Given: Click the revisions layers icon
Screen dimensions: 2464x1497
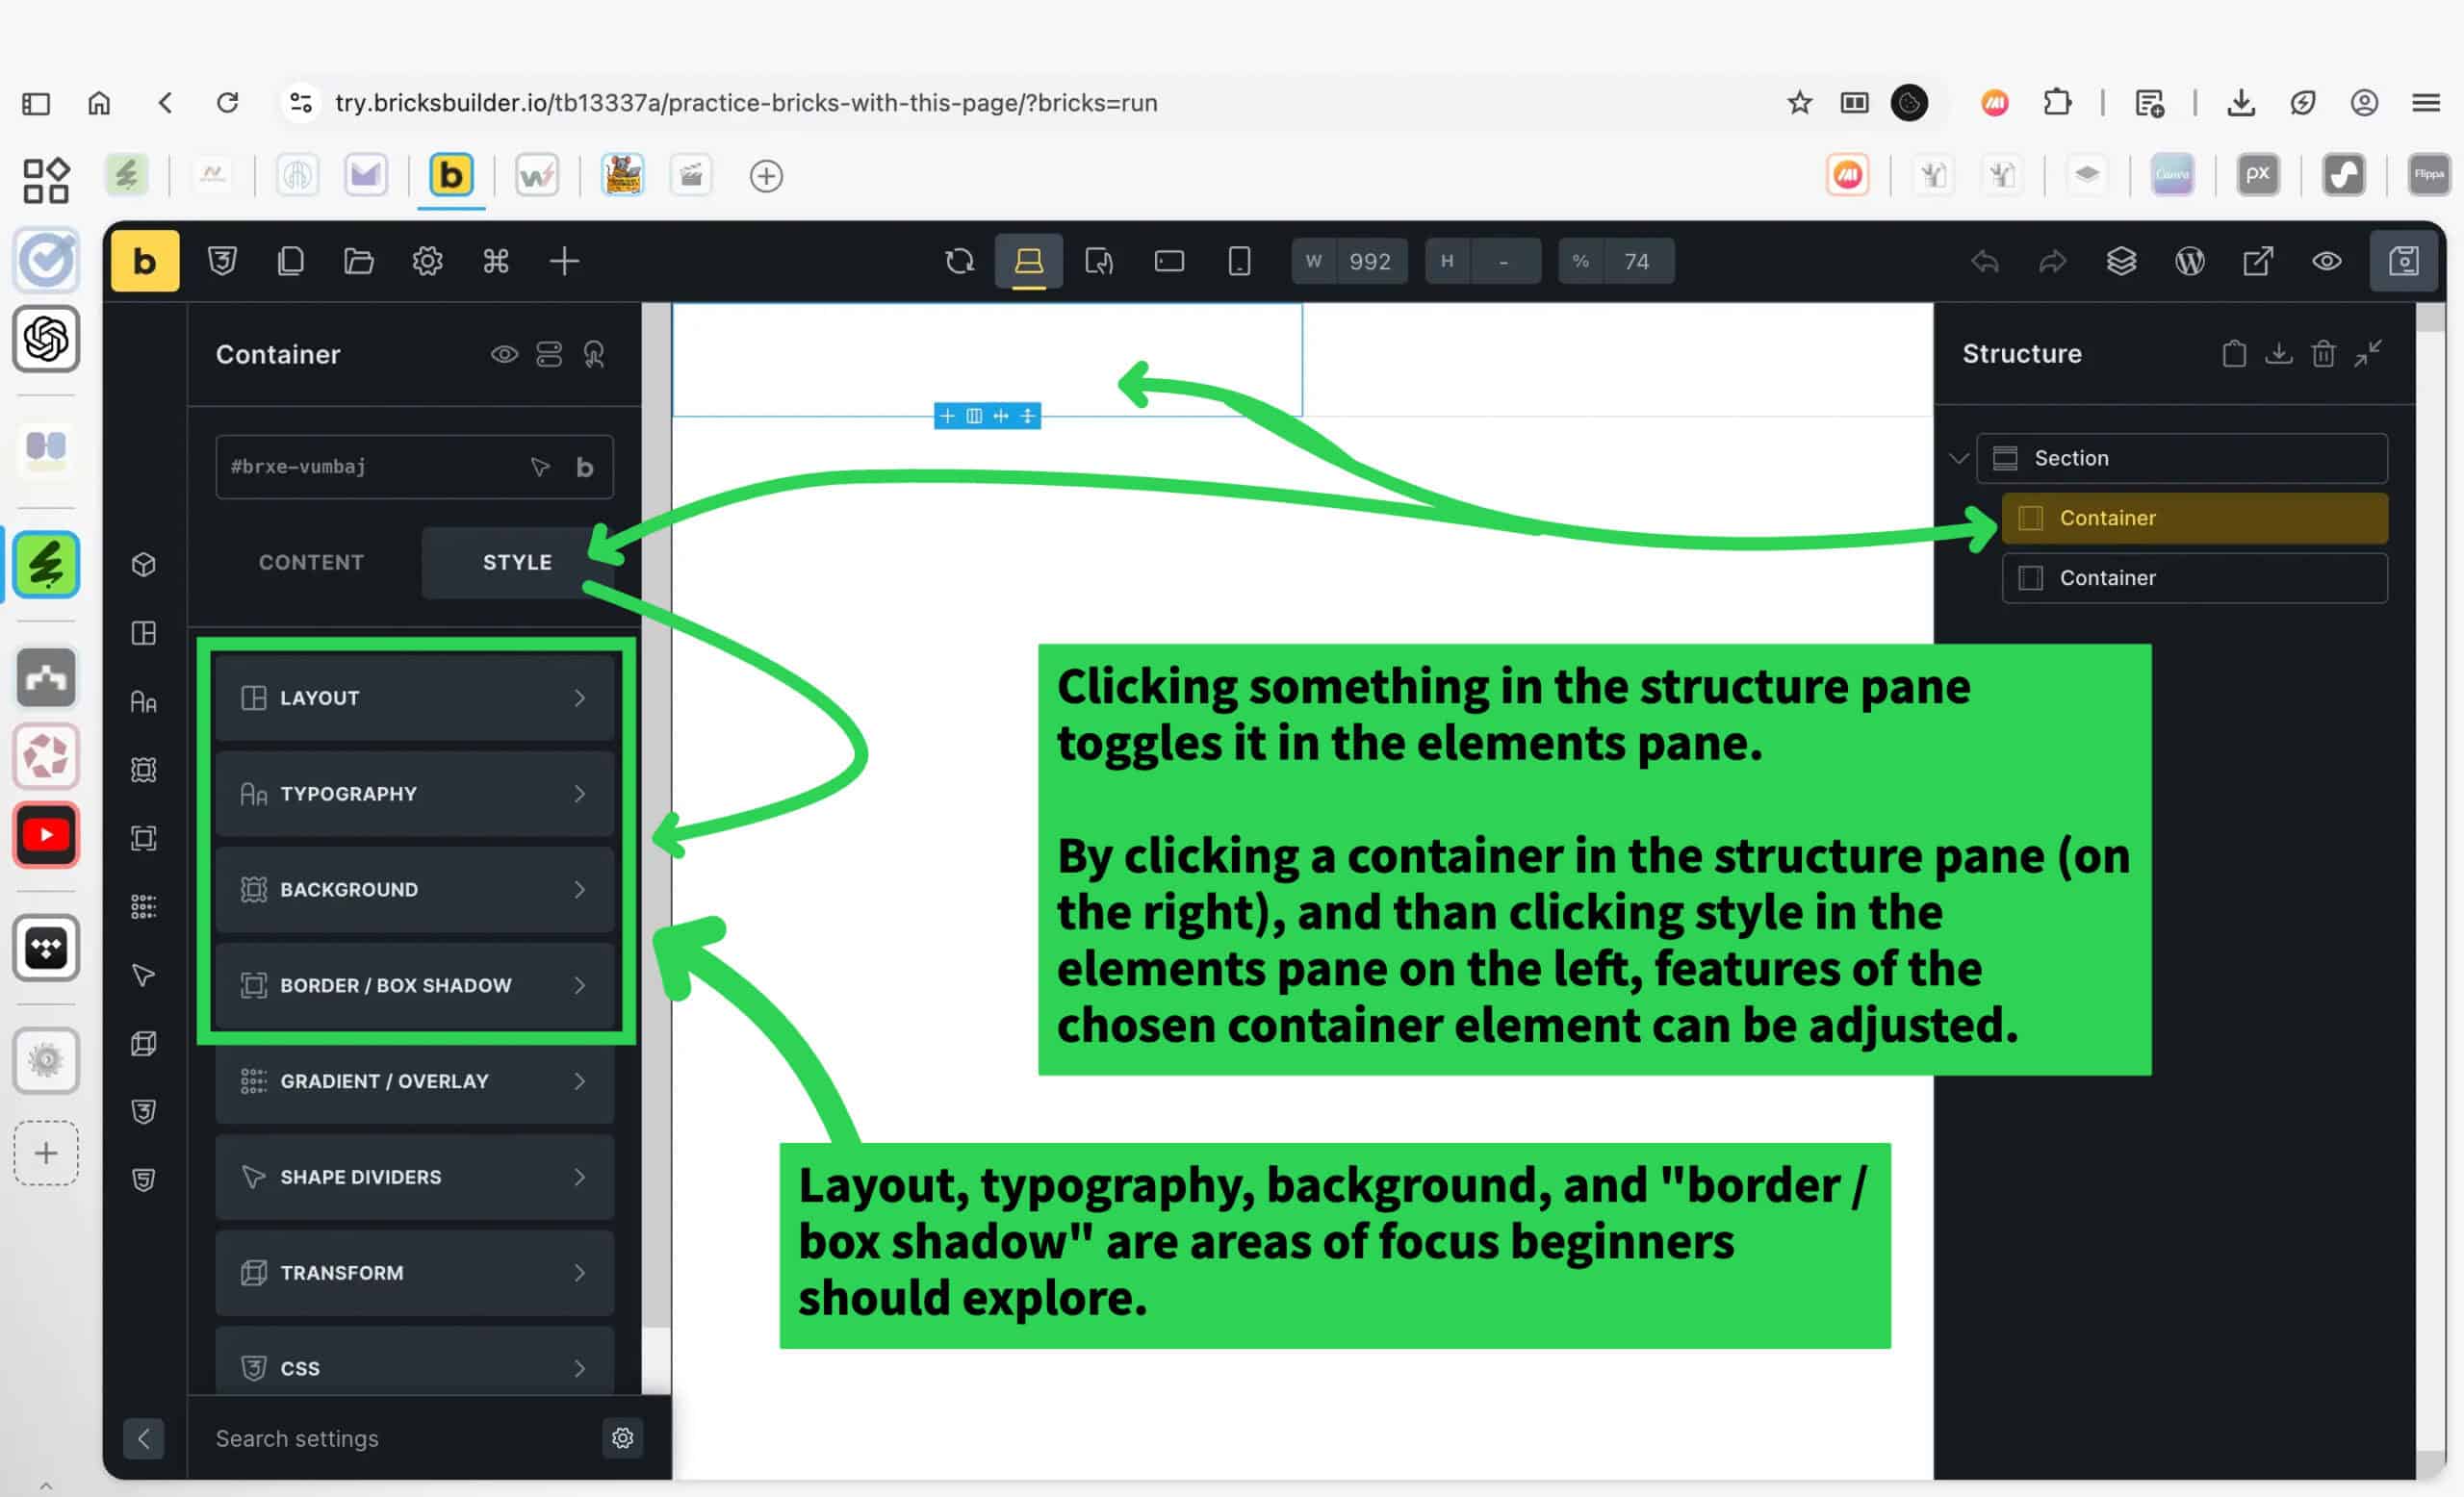Looking at the screenshot, I should [2121, 261].
